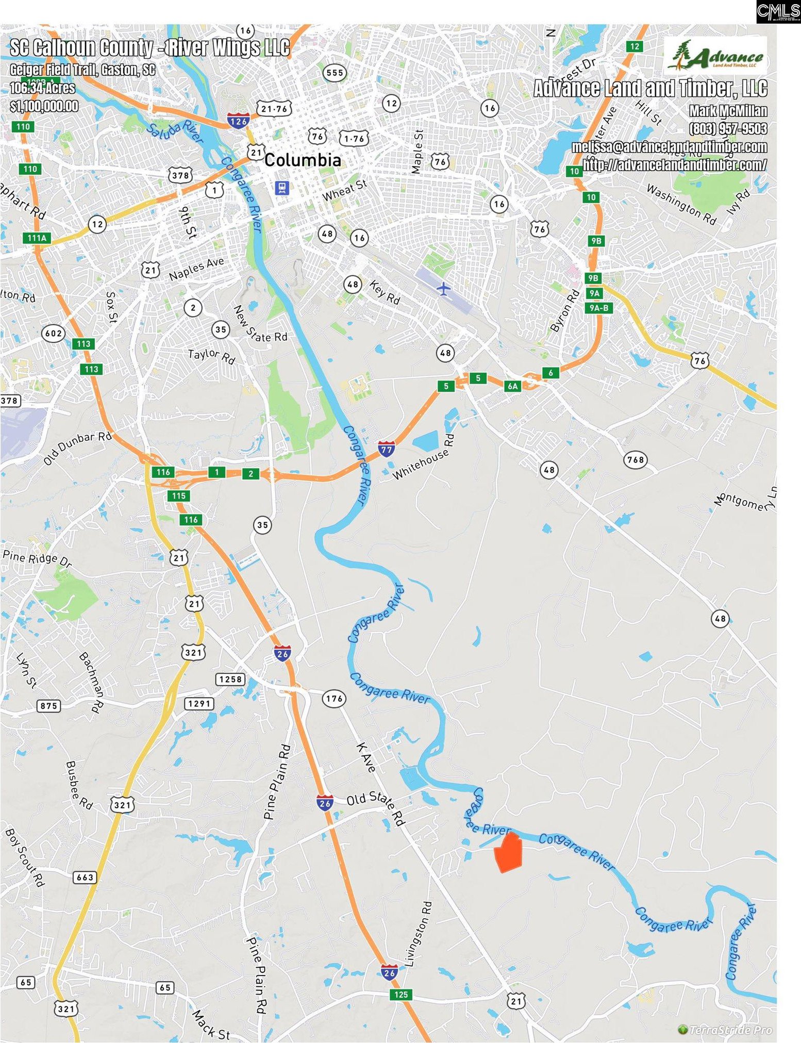The image size is (801, 1043).
Task: Click the route 1258 shield
Action: (230, 679)
